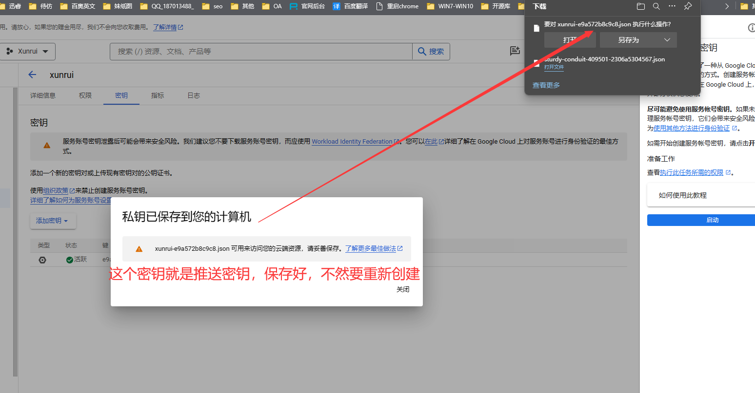This screenshot has height=393, width=755.
Task: Expand the 另存为 dropdown arrow
Action: [667, 40]
